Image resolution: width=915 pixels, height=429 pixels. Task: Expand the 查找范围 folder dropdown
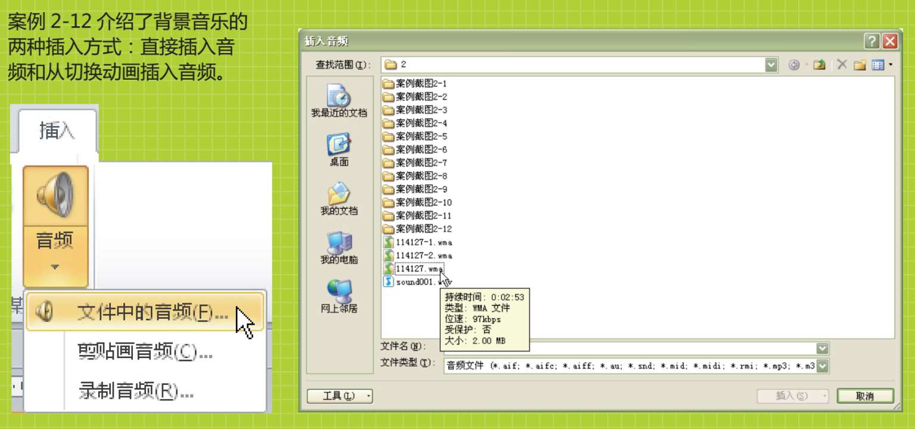[x=771, y=65]
